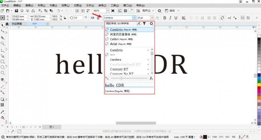The height and width of the screenshot is (140, 261).
Task: Select the 页 1 page tab
Action: 52,127
